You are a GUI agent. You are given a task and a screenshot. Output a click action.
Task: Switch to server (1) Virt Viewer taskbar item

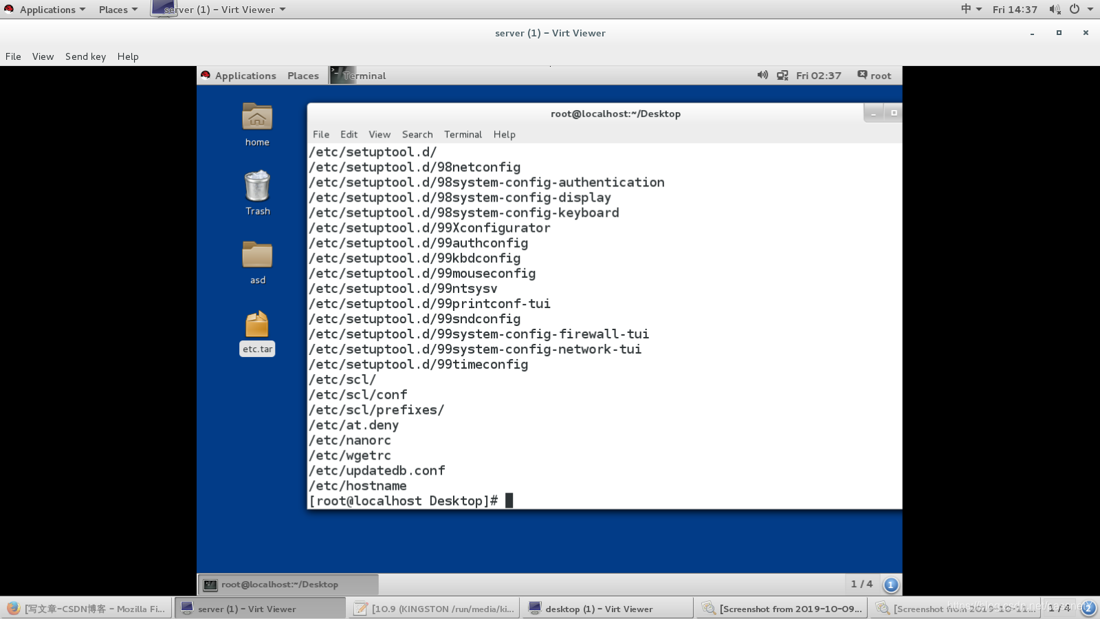(x=261, y=608)
